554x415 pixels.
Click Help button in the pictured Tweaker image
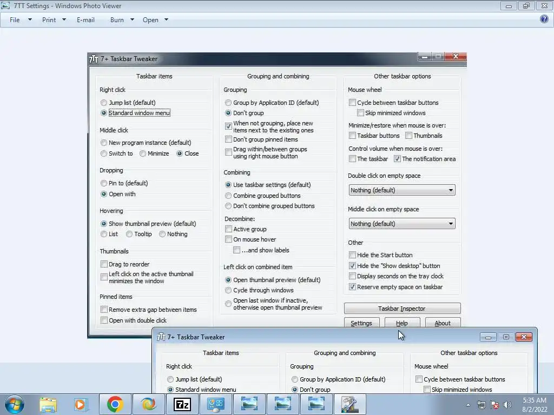[402, 323]
